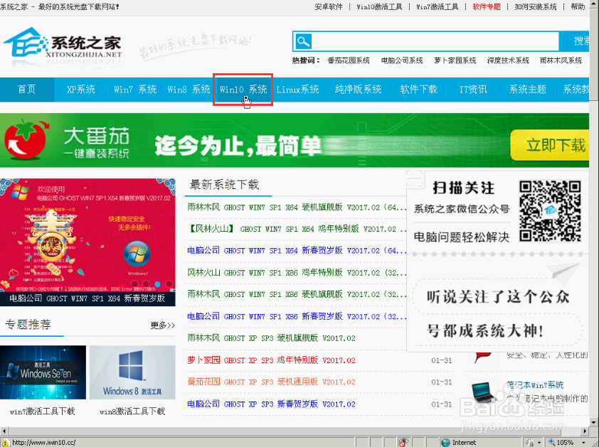Open the 帮助 top link
The image size is (599, 447).
[x=578, y=7]
